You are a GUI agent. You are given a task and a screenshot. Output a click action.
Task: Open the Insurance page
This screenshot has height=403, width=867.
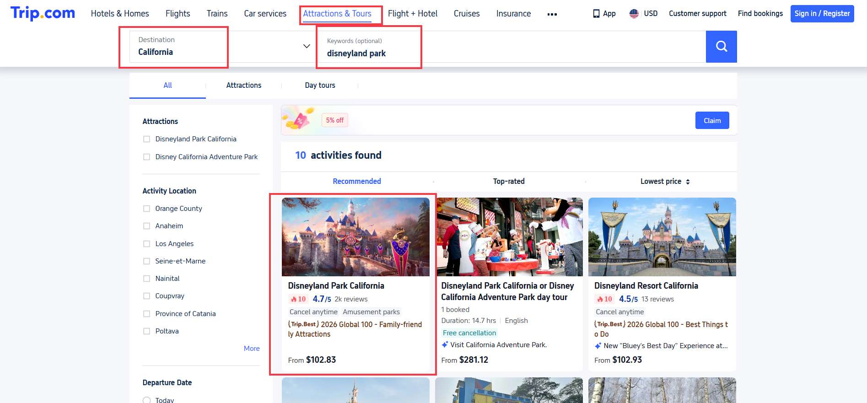(513, 14)
